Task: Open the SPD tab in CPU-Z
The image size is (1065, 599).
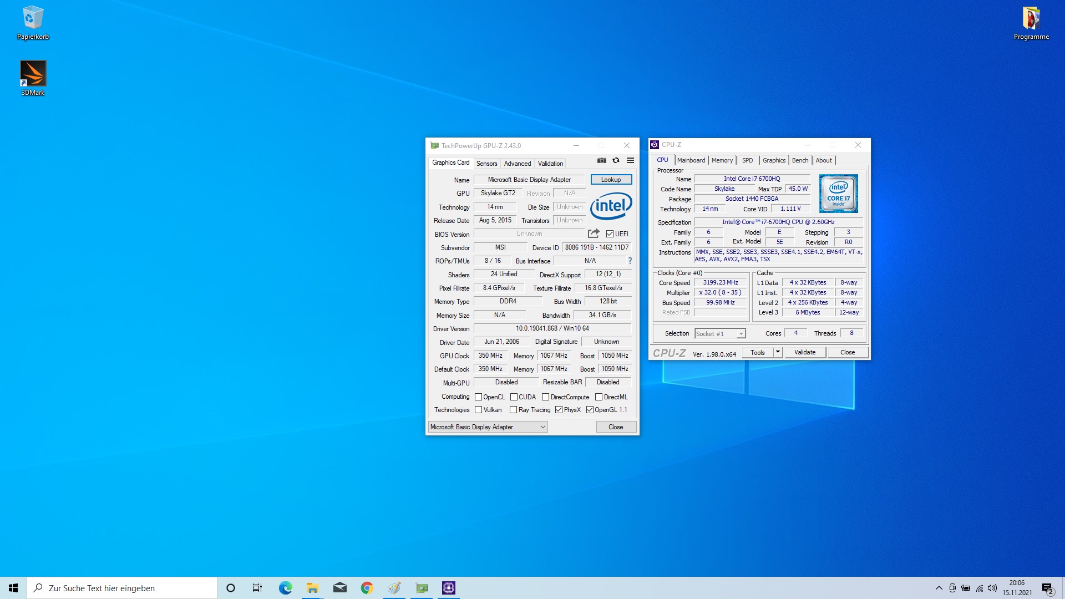Action: pyautogui.click(x=748, y=160)
